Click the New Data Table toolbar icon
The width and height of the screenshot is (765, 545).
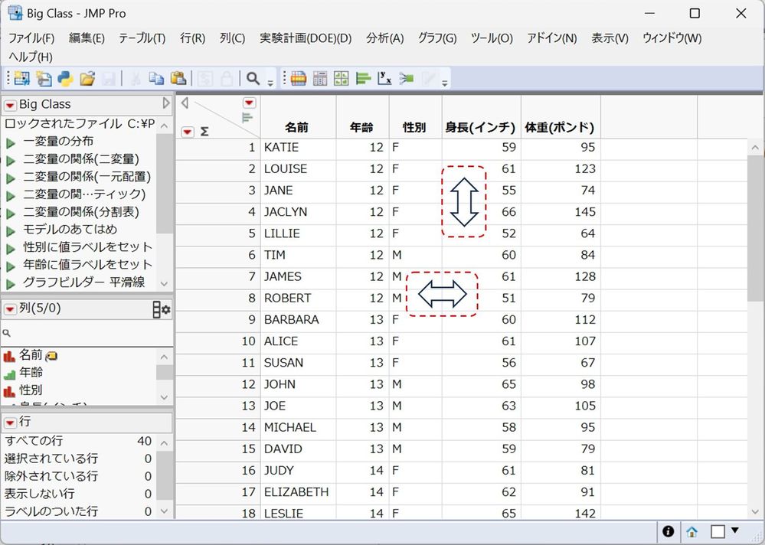pos(22,78)
